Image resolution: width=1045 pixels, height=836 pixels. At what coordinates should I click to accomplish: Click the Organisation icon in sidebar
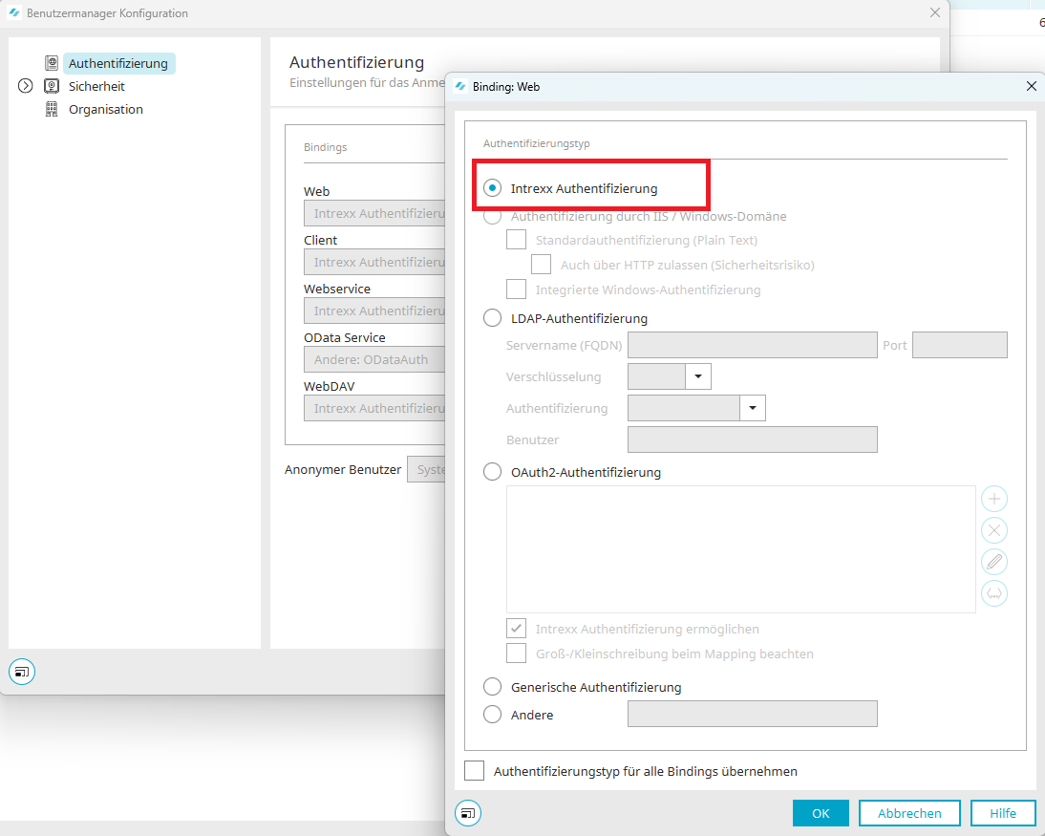(x=52, y=109)
